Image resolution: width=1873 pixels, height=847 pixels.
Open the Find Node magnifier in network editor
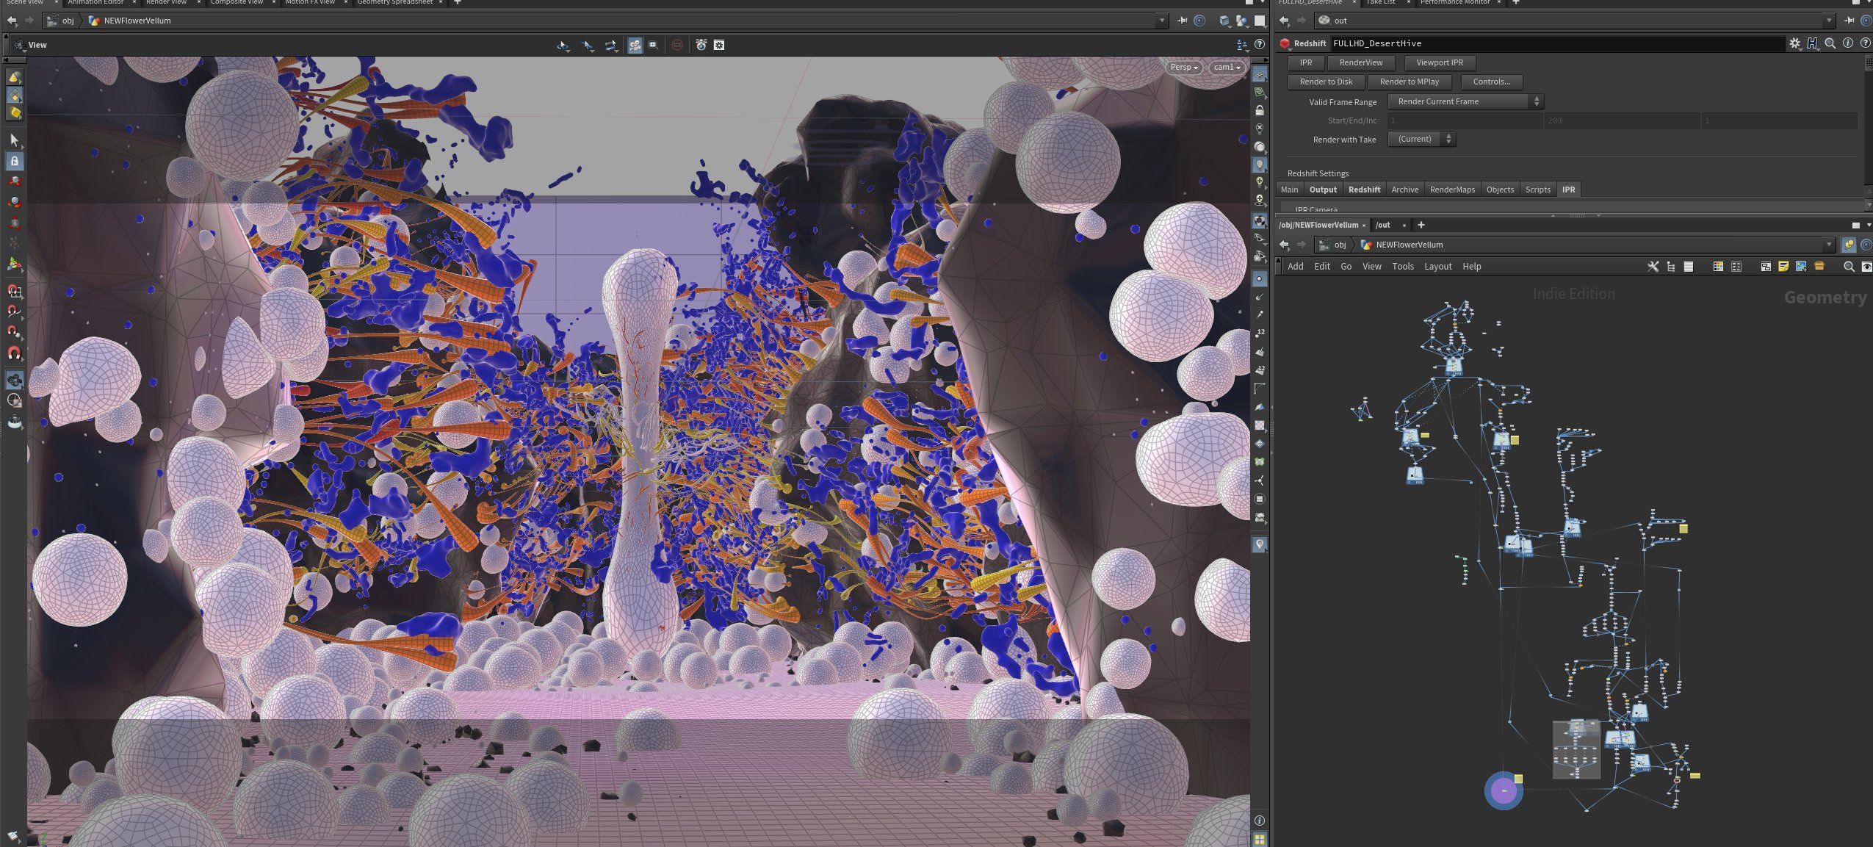pos(1848,267)
